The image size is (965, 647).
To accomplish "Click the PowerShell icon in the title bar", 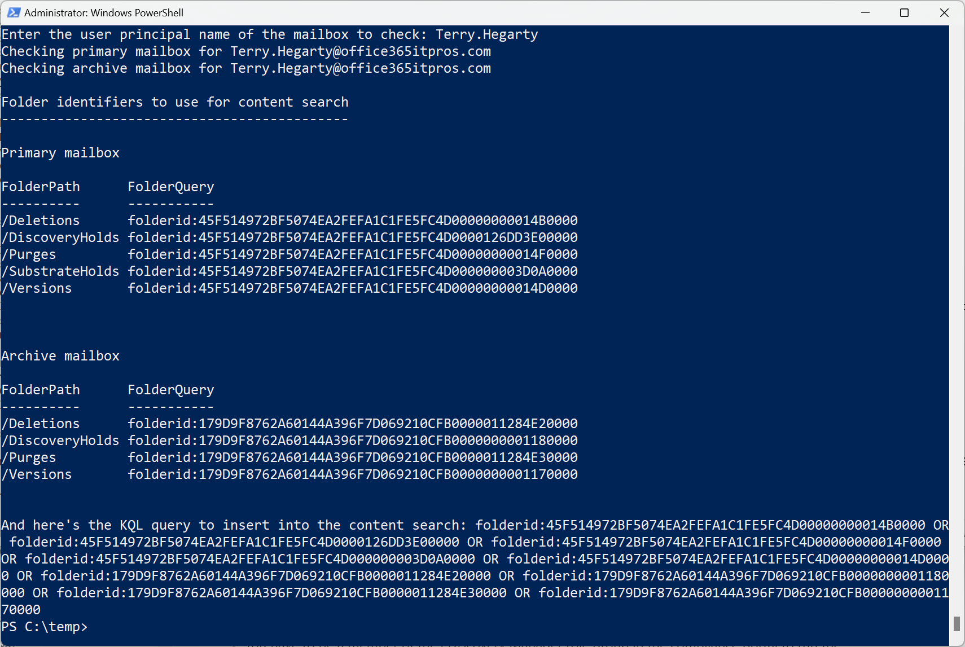I will tap(14, 12).
